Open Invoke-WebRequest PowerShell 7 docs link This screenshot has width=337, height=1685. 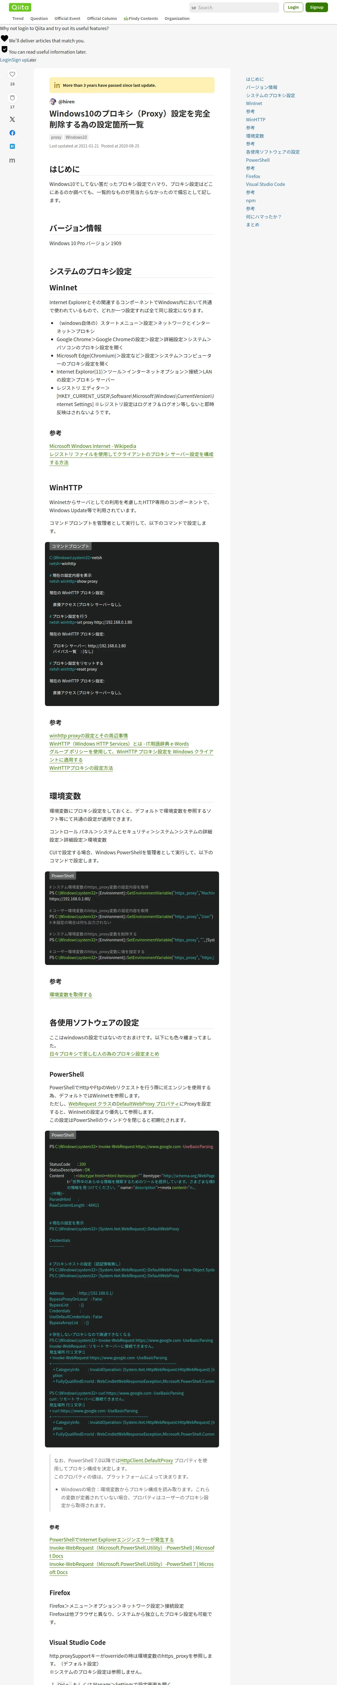pos(131,1568)
